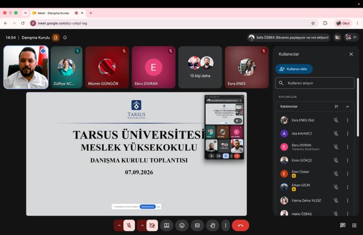
Task: Open browser extensions puzzle icon
Action: click(x=325, y=23)
